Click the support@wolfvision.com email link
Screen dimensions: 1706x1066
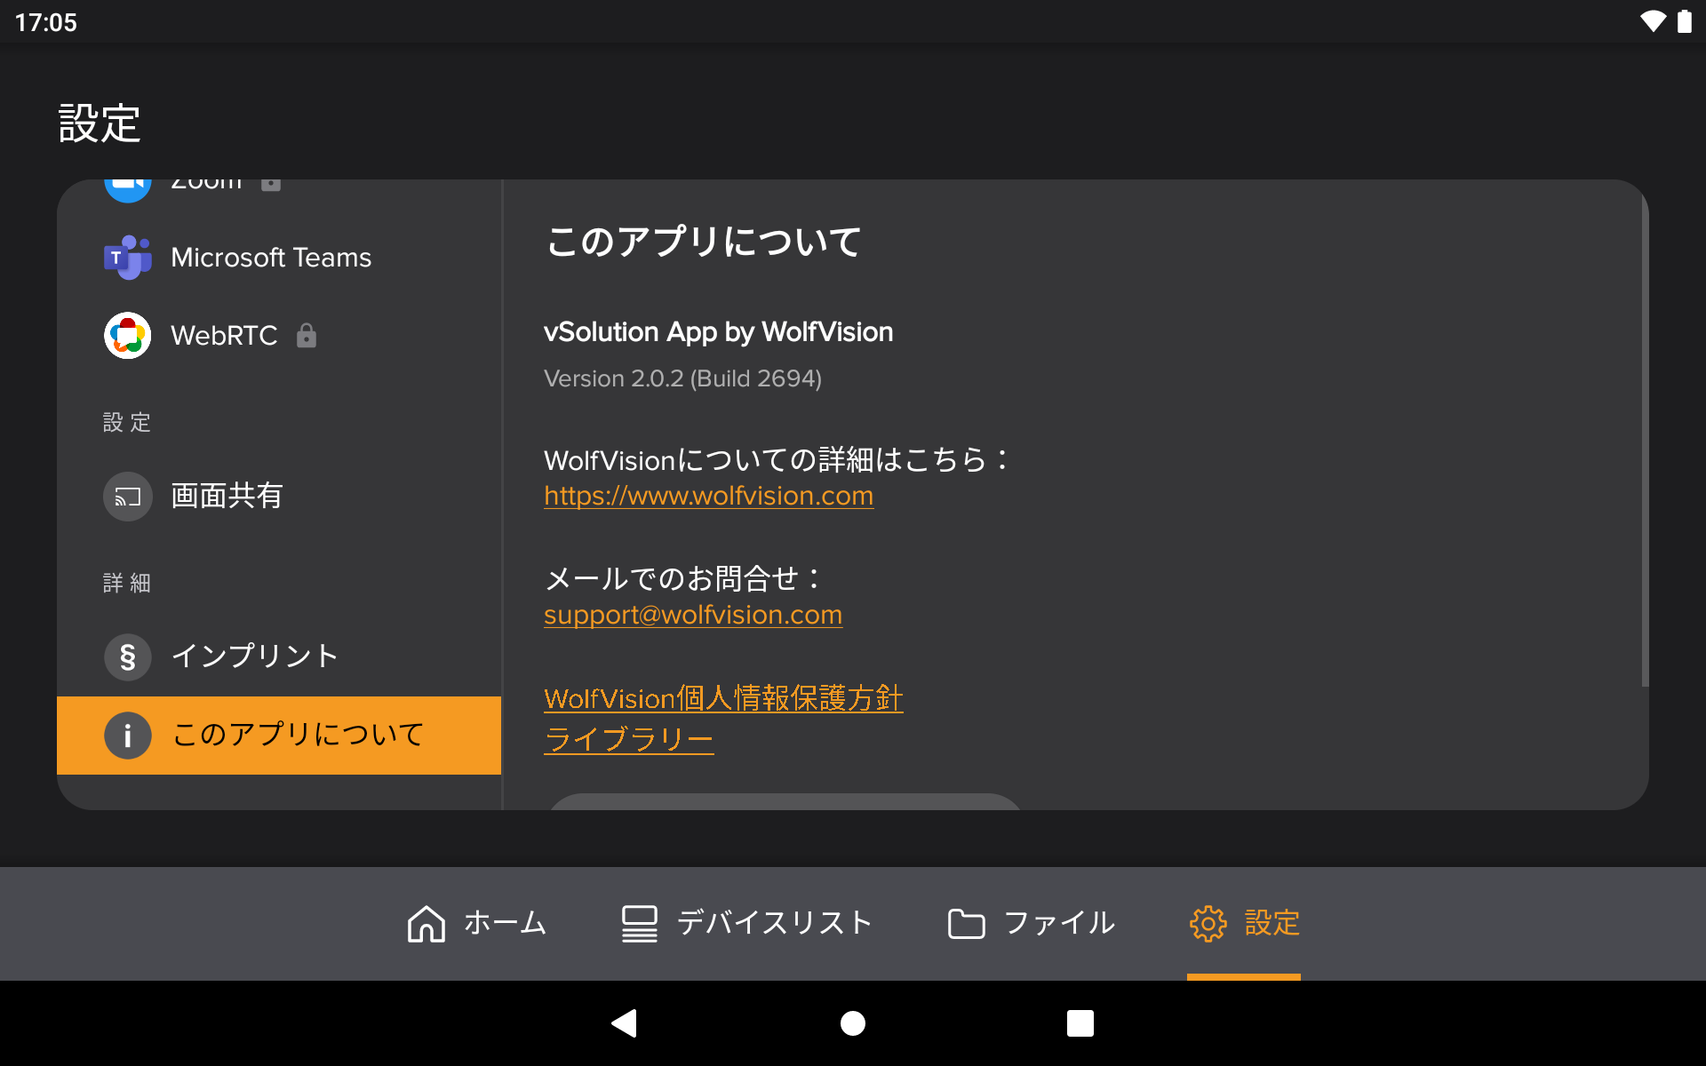pos(693,615)
